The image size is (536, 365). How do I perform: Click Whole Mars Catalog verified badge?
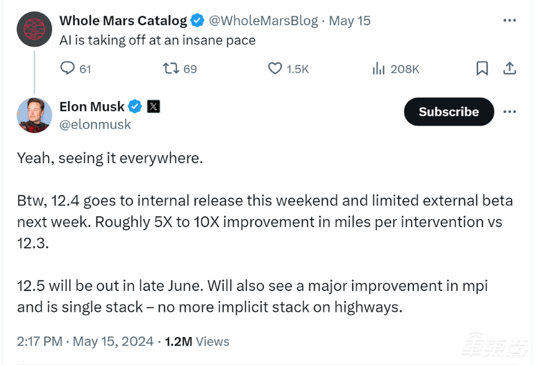[197, 21]
